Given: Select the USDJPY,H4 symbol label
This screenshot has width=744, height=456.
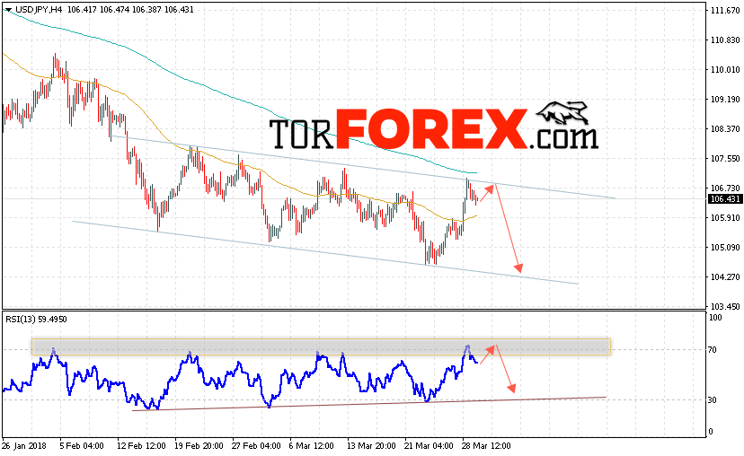Looking at the screenshot, I should [x=40, y=10].
